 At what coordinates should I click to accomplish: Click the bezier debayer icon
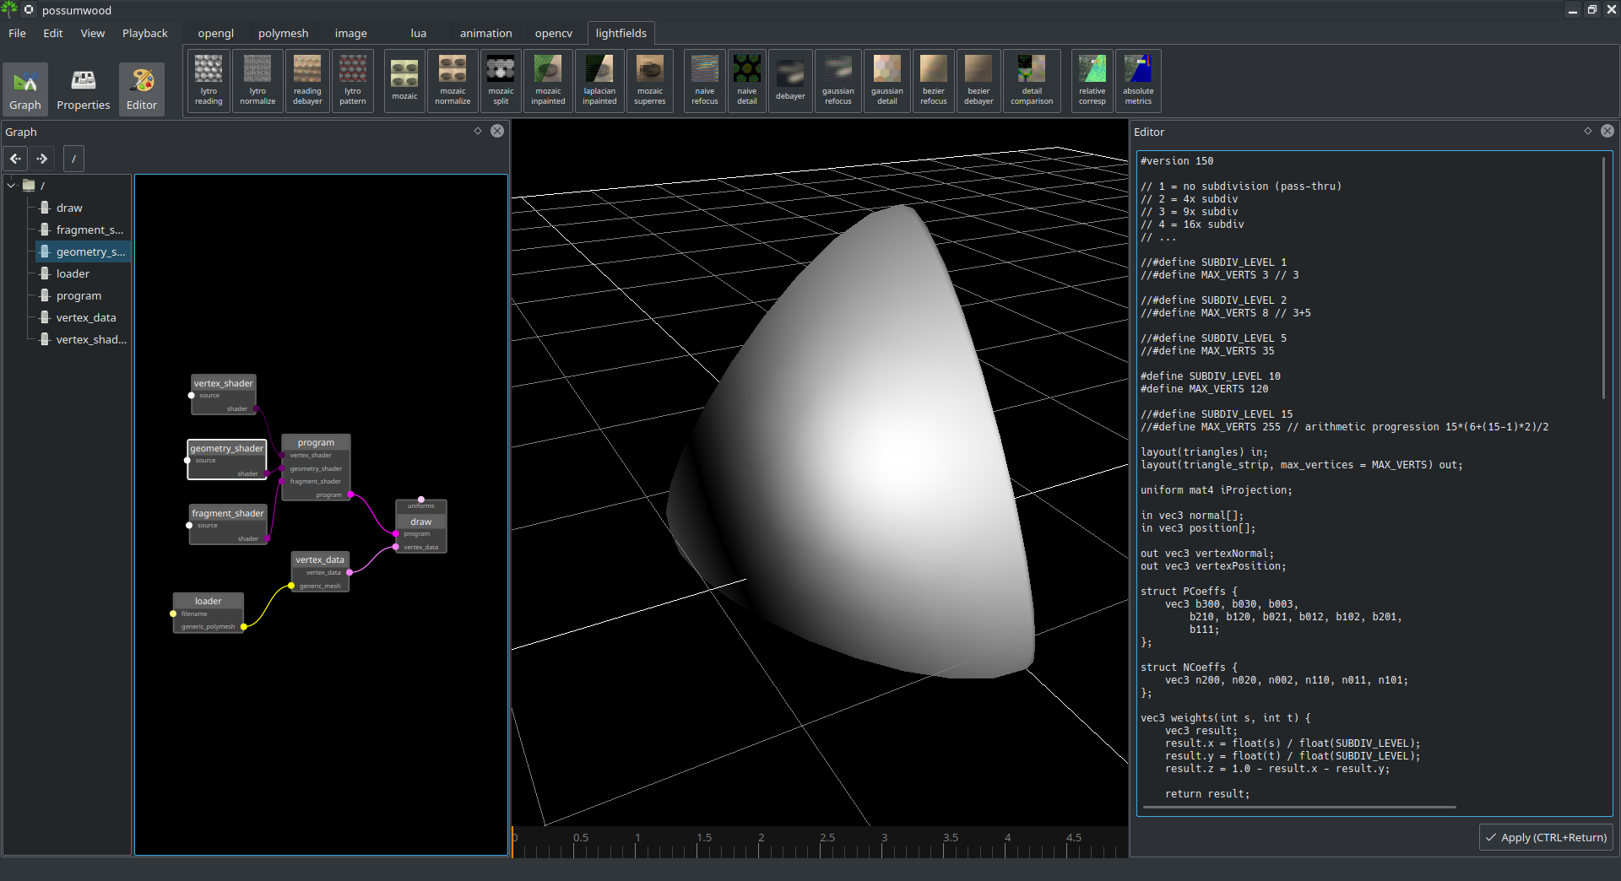coord(979,81)
